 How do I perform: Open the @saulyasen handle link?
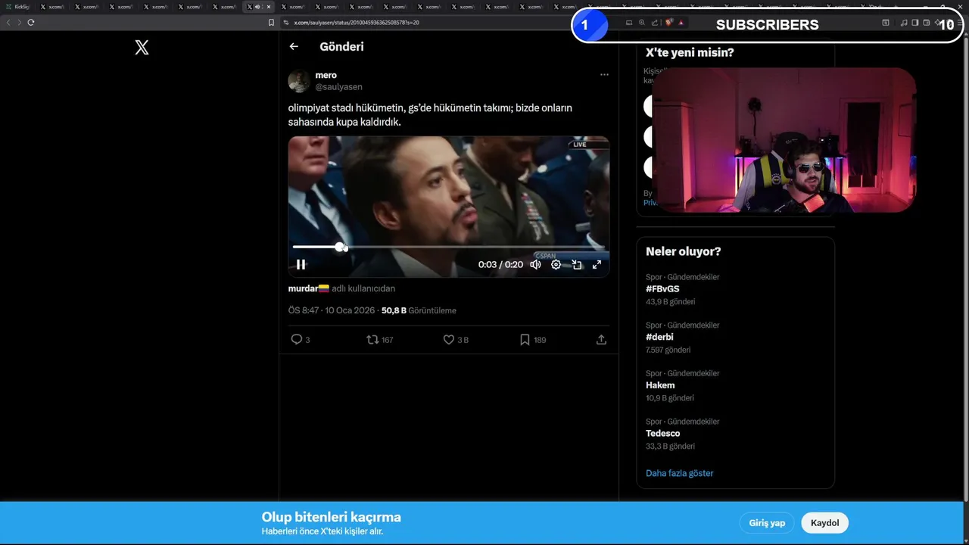pyautogui.click(x=338, y=87)
